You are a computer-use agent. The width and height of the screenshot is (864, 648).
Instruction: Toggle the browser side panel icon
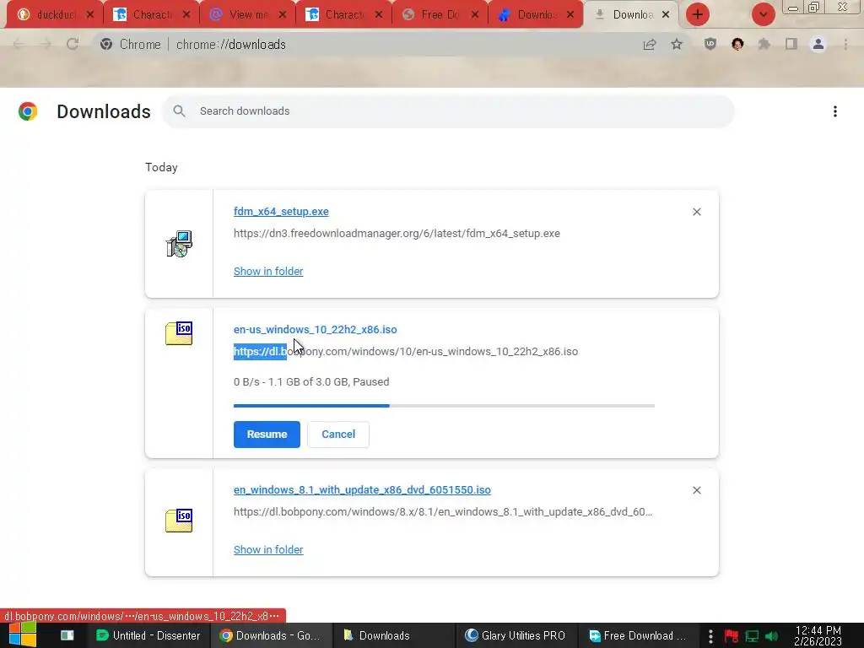(x=791, y=44)
